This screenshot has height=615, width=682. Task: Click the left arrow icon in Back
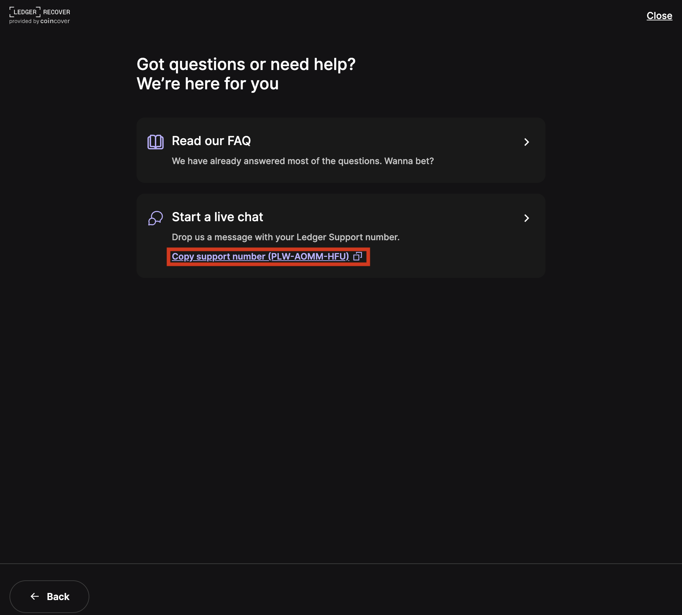pyautogui.click(x=35, y=596)
